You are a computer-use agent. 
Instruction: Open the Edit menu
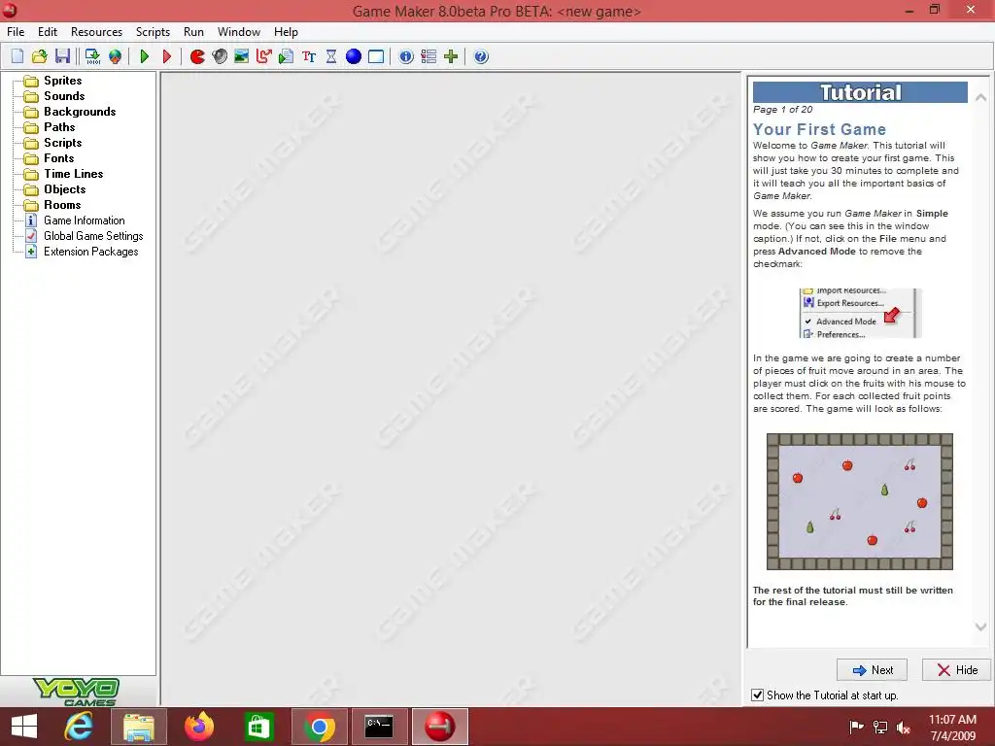[x=48, y=32]
